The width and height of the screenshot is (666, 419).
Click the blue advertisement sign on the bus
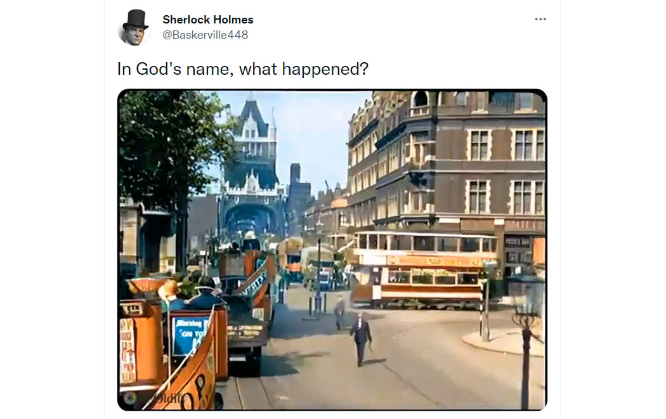click(190, 335)
